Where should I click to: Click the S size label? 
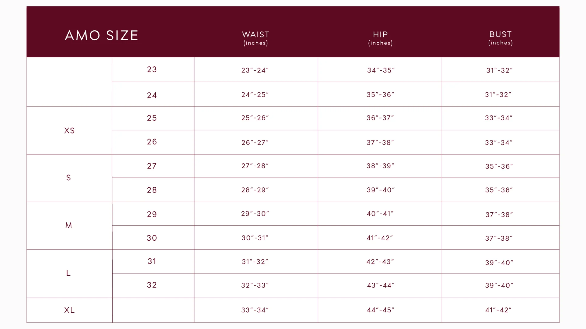point(69,178)
